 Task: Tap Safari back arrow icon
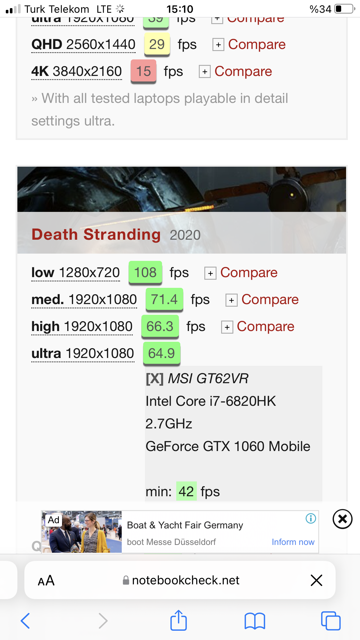pyautogui.click(x=25, y=621)
